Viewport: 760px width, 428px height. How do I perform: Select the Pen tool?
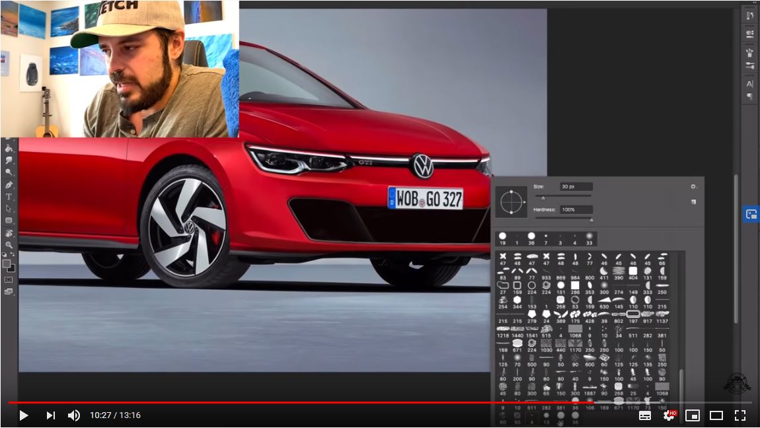(9, 185)
